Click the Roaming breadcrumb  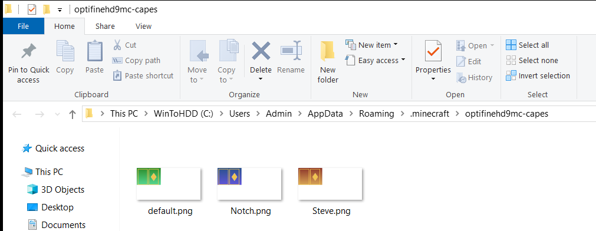376,114
